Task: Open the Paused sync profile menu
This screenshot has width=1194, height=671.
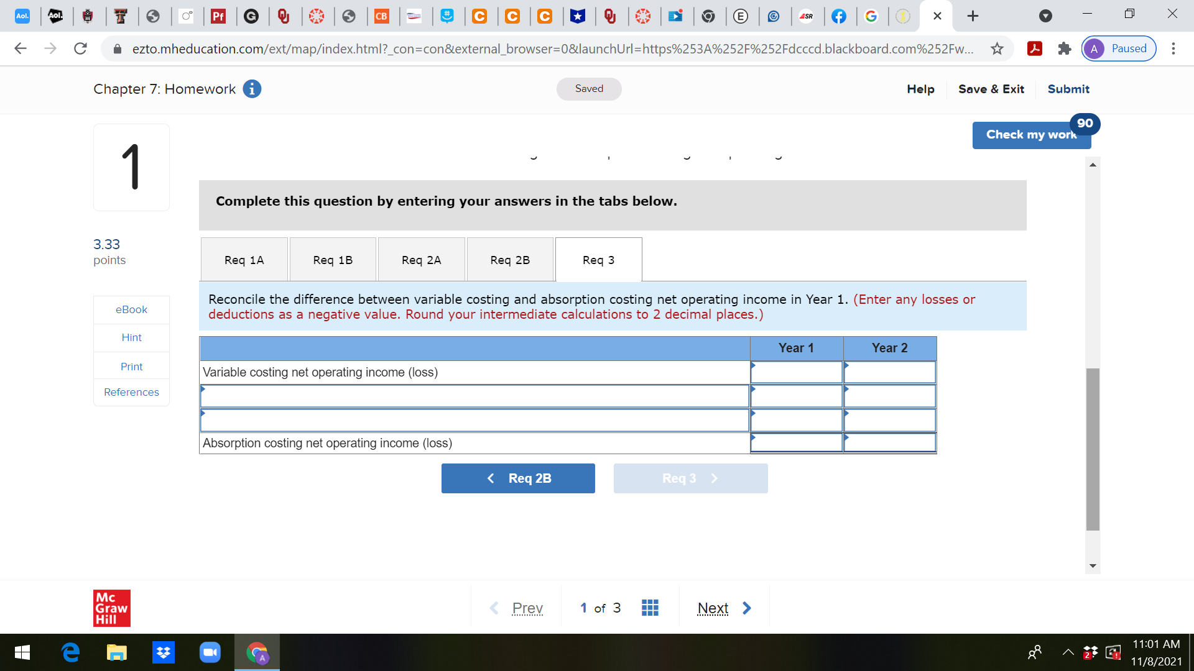Action: [1118, 48]
